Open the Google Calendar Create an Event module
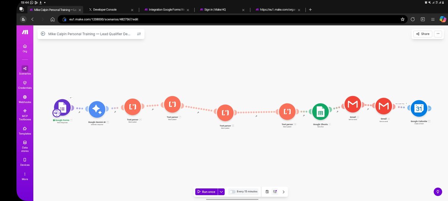Screen dimensions: 448x201 419,108
